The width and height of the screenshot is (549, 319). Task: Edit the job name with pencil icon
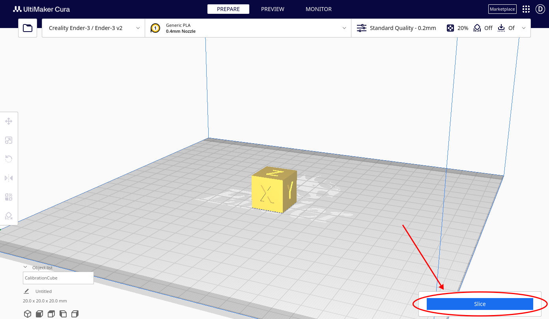(x=26, y=291)
